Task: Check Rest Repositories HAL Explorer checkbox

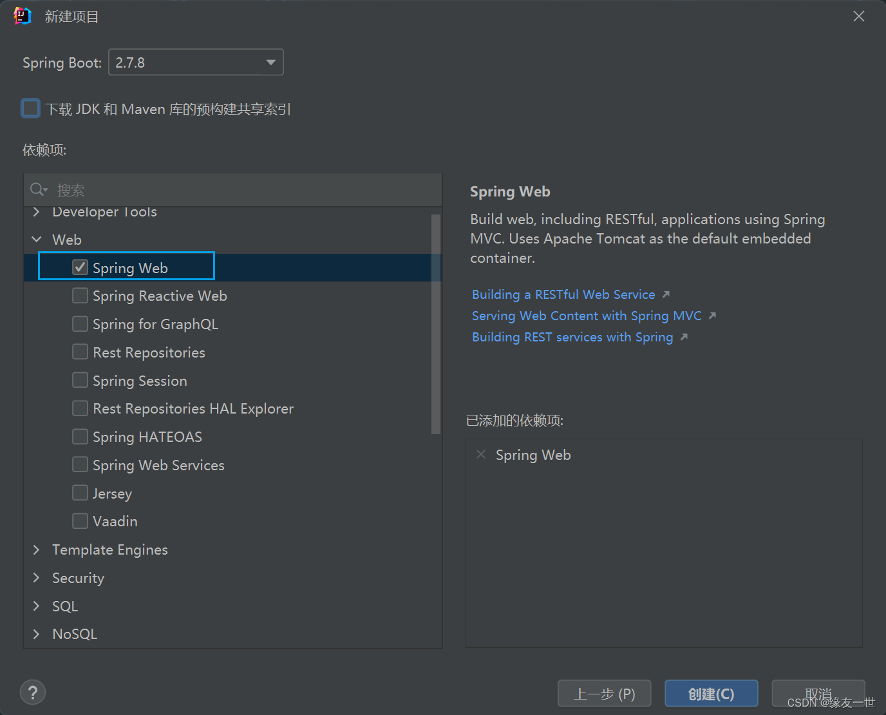Action: pyautogui.click(x=80, y=408)
